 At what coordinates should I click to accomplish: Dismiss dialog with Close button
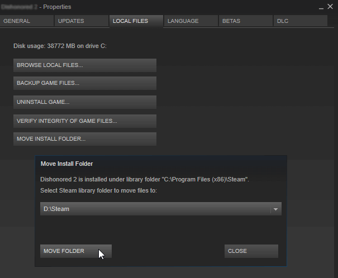point(251,251)
